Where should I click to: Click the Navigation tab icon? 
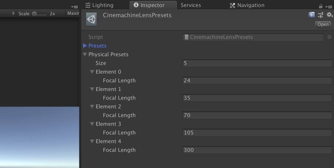coord(232,6)
